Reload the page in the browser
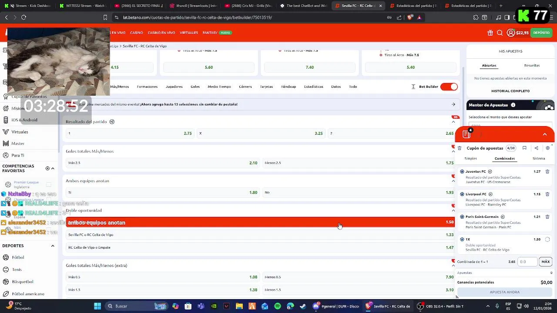The image size is (557, 313). [x=23, y=17]
